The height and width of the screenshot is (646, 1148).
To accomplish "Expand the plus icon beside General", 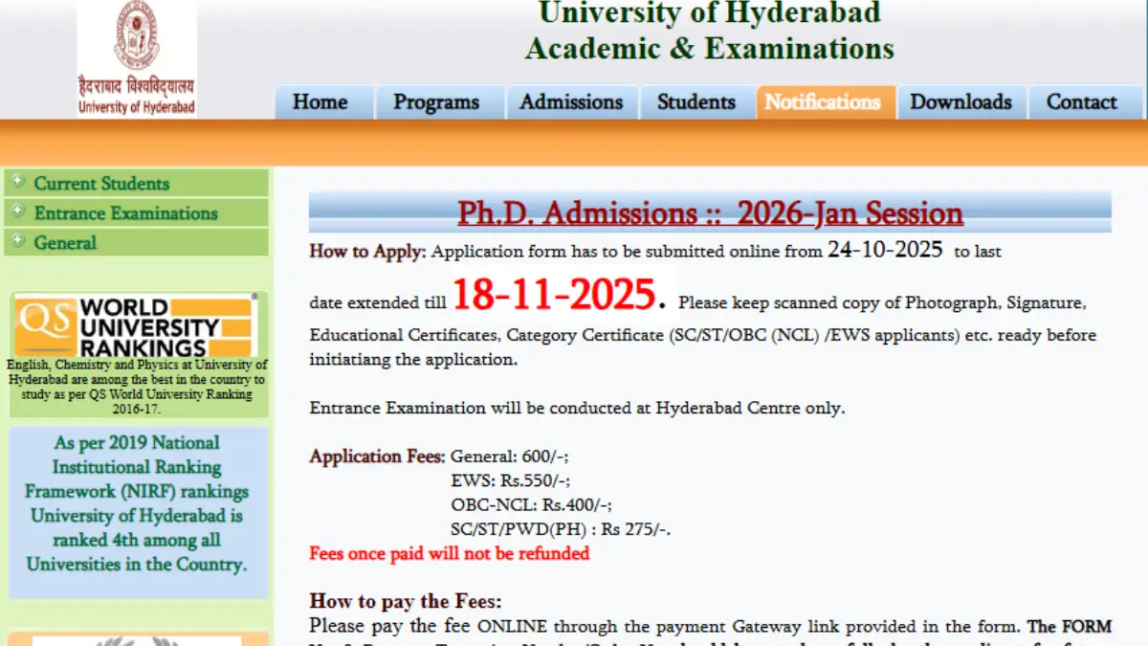I will (18, 241).
